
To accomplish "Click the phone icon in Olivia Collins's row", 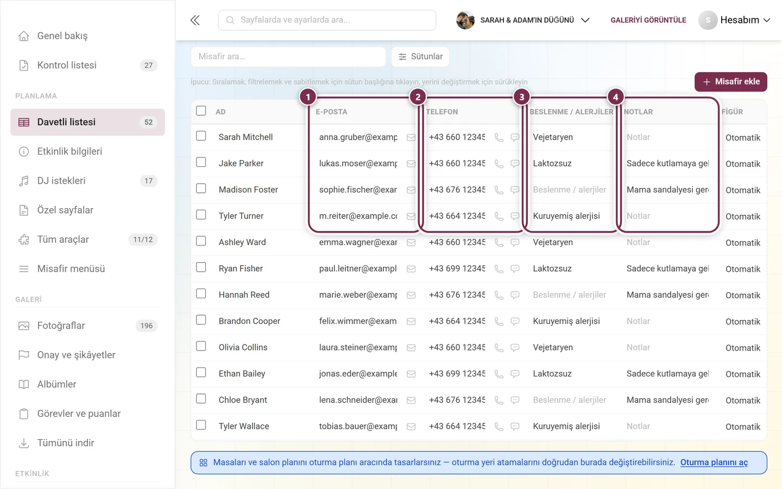I will click(499, 348).
